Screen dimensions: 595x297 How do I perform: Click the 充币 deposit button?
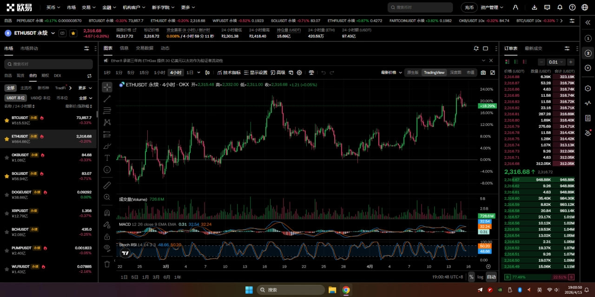pos(469,7)
